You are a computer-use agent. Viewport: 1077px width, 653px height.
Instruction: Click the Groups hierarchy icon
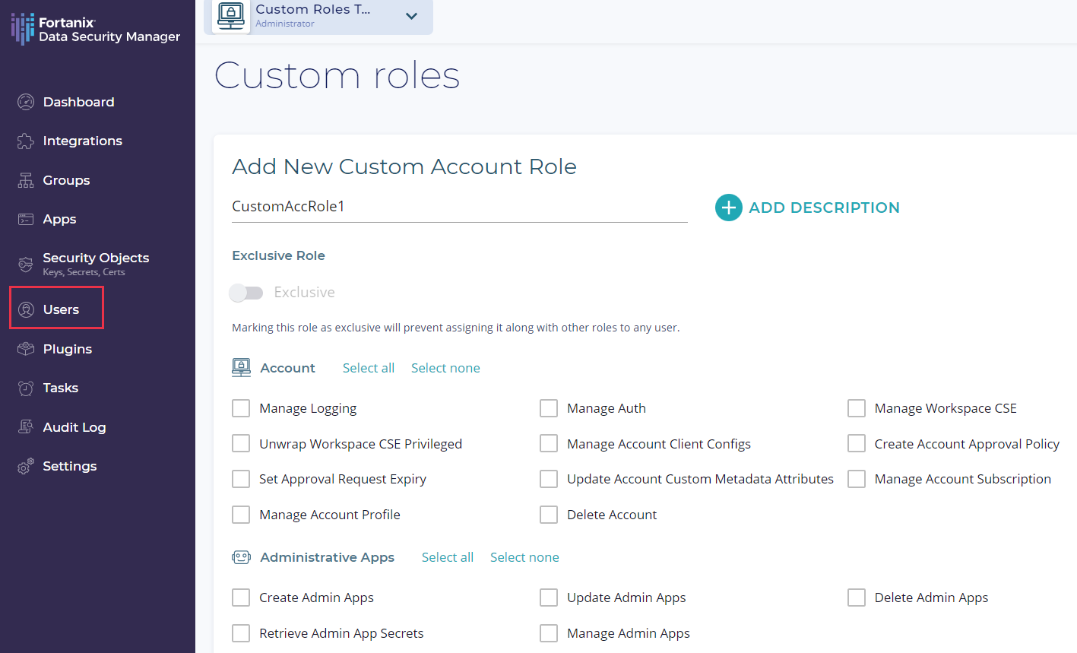click(x=26, y=180)
